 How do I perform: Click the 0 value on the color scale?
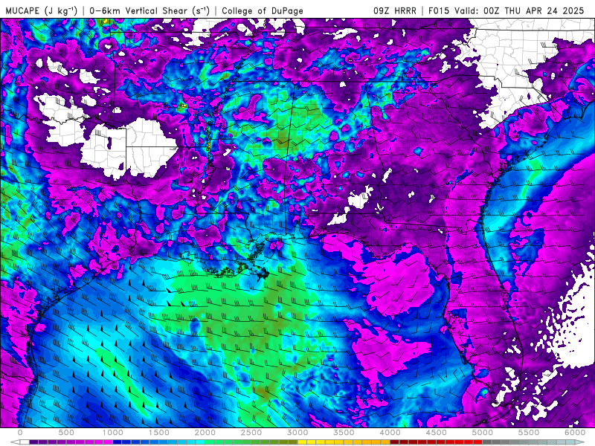tap(20, 433)
